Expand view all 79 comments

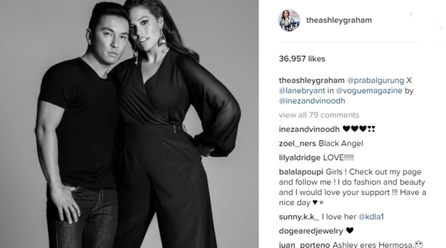point(319,115)
